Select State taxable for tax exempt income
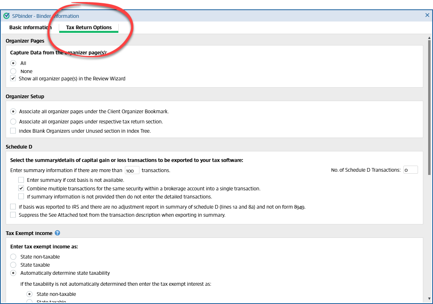This screenshot has height=304, width=433. click(13, 265)
